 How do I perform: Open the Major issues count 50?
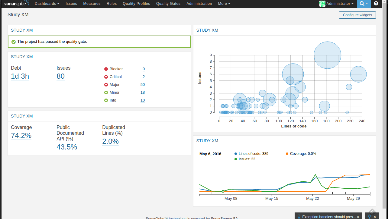click(143, 85)
